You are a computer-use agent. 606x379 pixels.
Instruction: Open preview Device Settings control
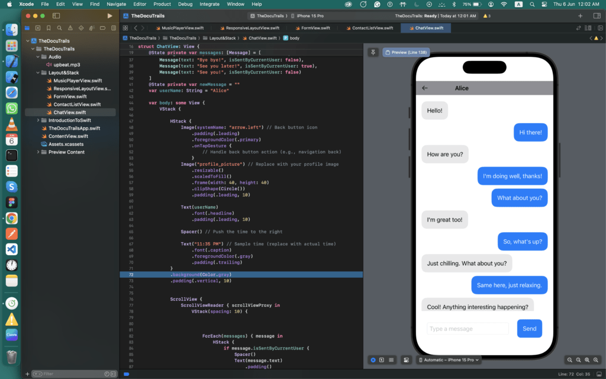click(x=406, y=359)
